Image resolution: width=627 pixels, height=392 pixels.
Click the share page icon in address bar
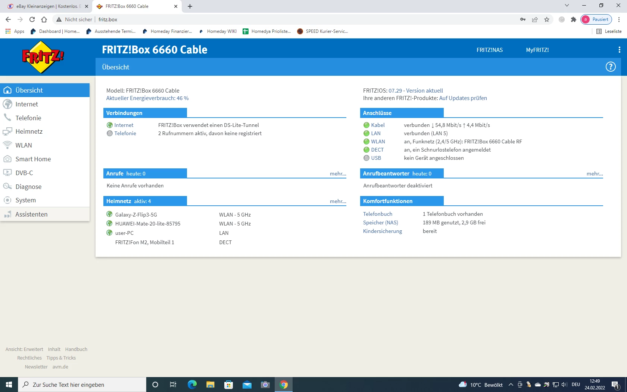click(x=535, y=19)
